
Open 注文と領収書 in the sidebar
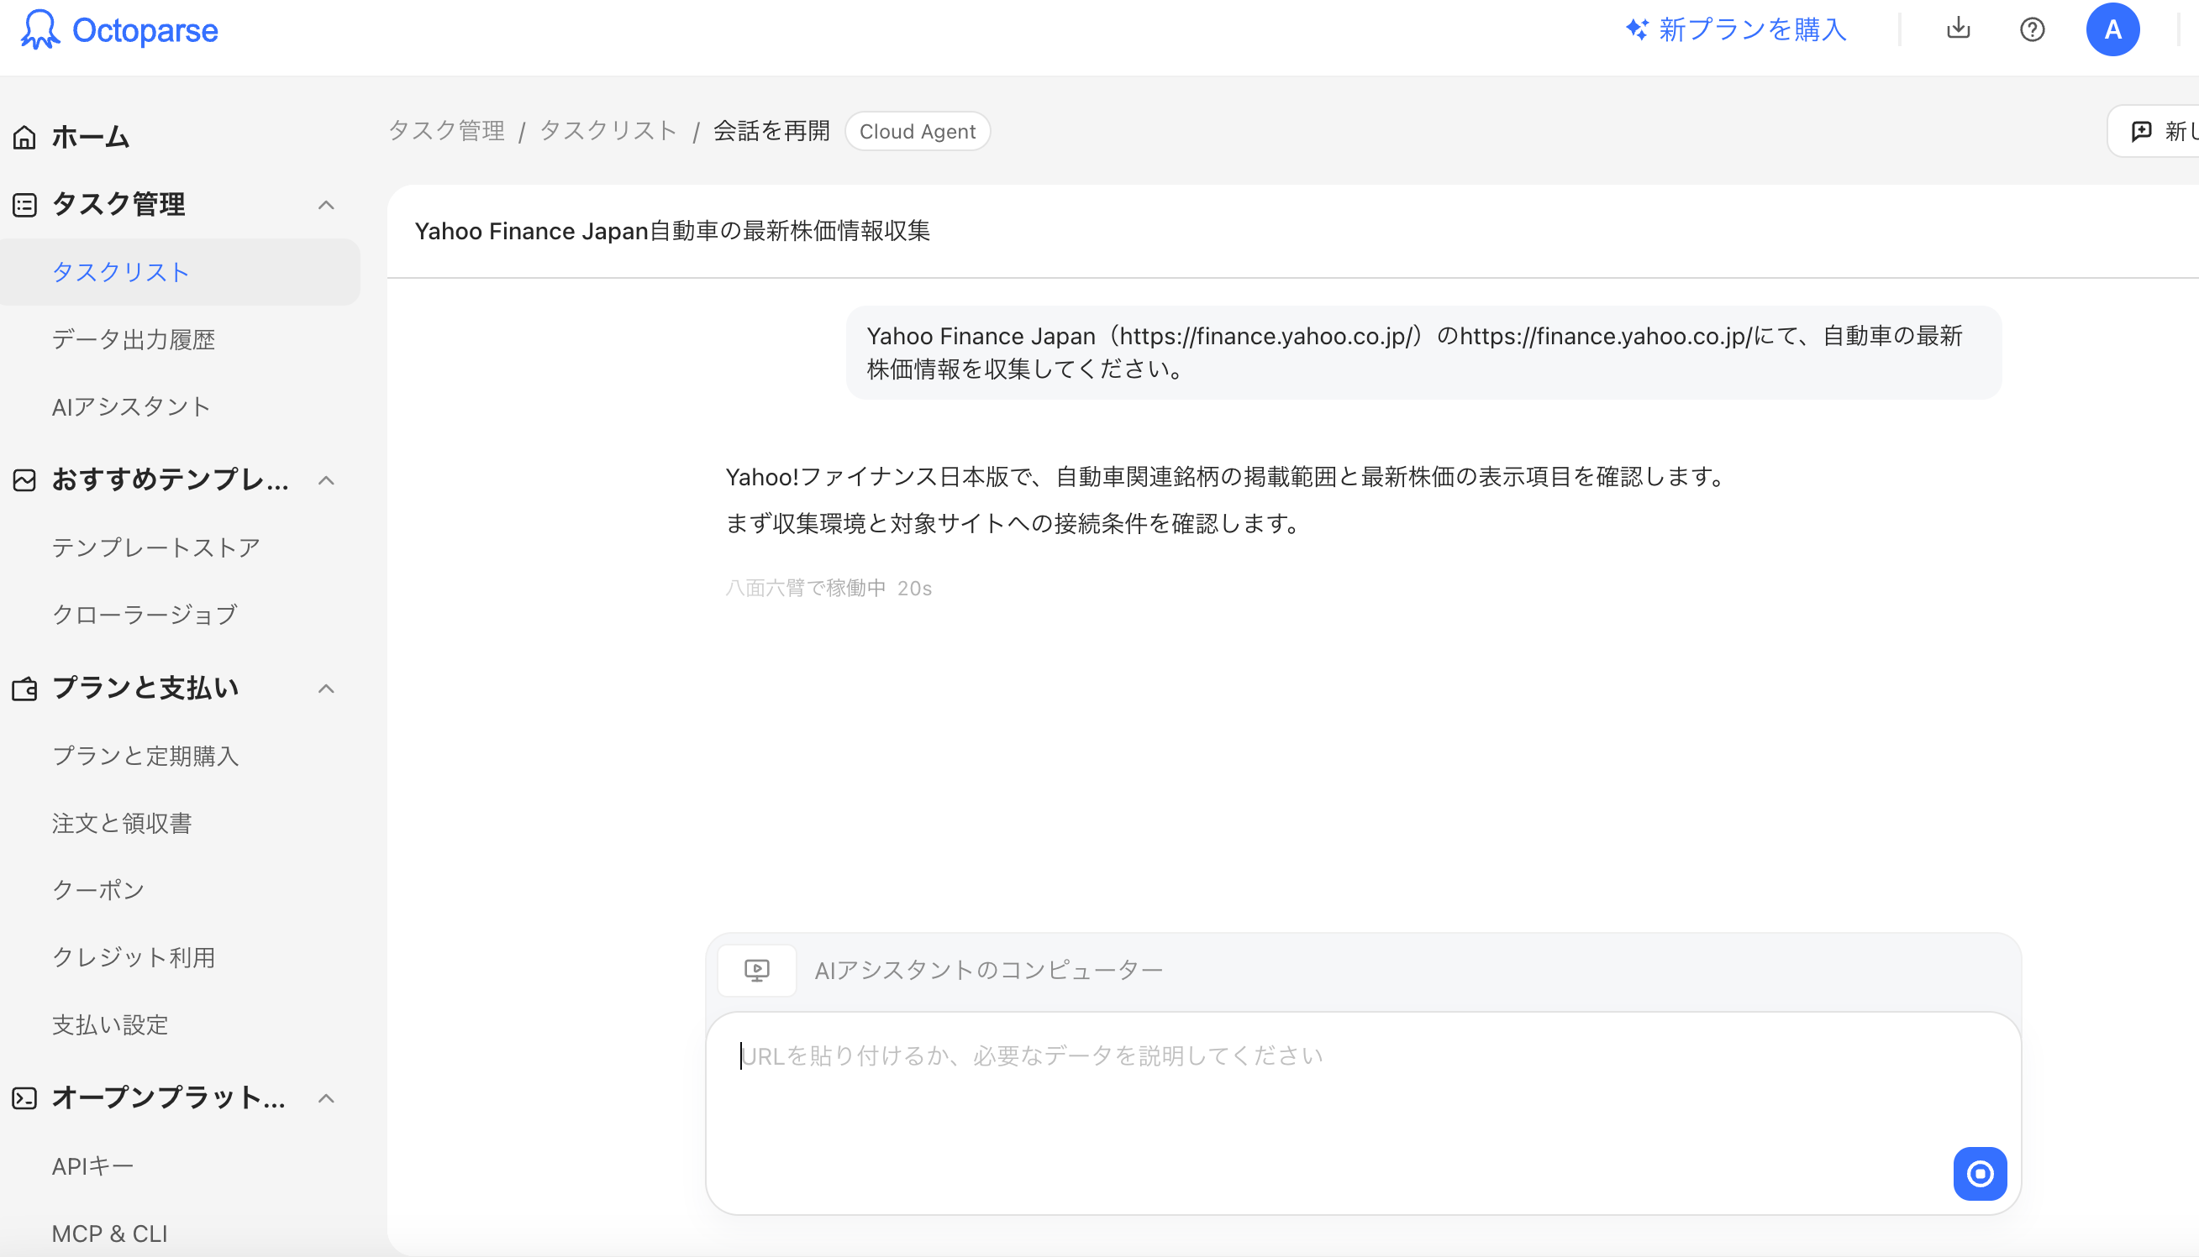pos(122,824)
